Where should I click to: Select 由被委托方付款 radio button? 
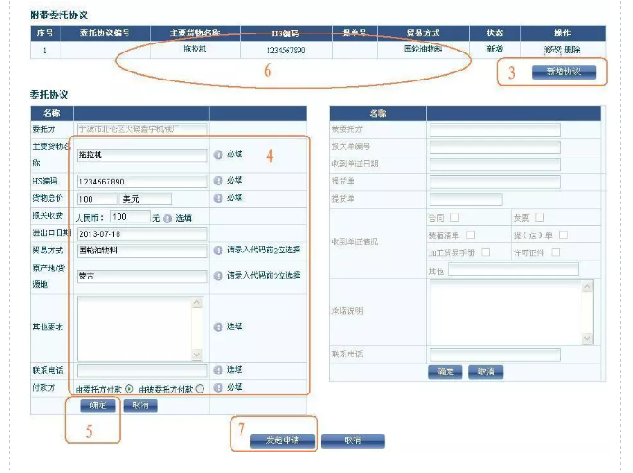pyautogui.click(x=200, y=388)
